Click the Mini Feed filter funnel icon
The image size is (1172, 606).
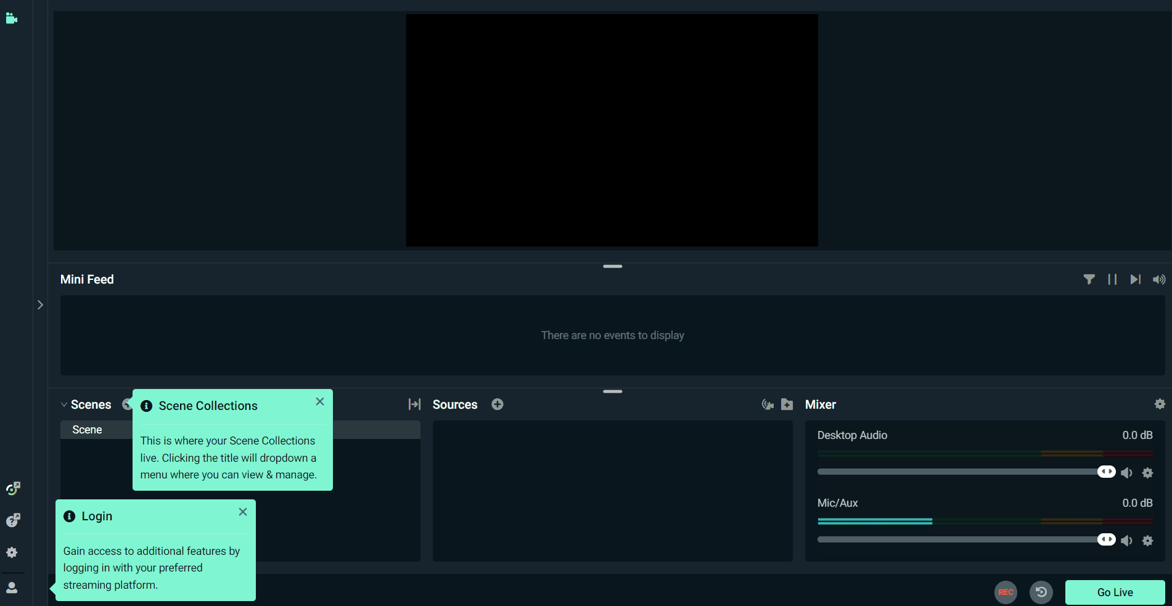coord(1089,280)
